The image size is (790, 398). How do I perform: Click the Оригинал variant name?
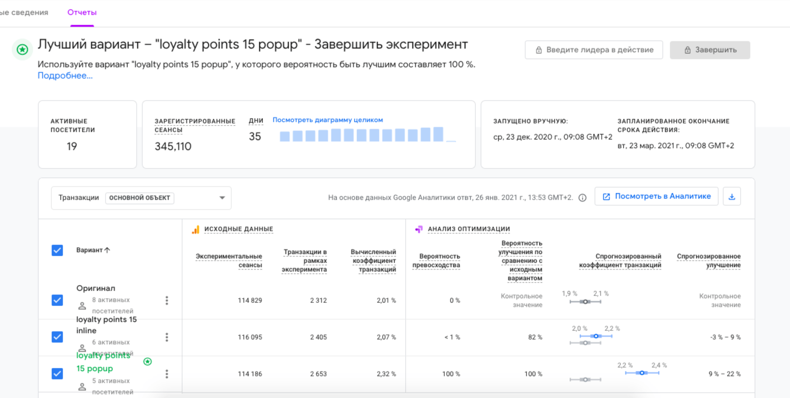[96, 288]
